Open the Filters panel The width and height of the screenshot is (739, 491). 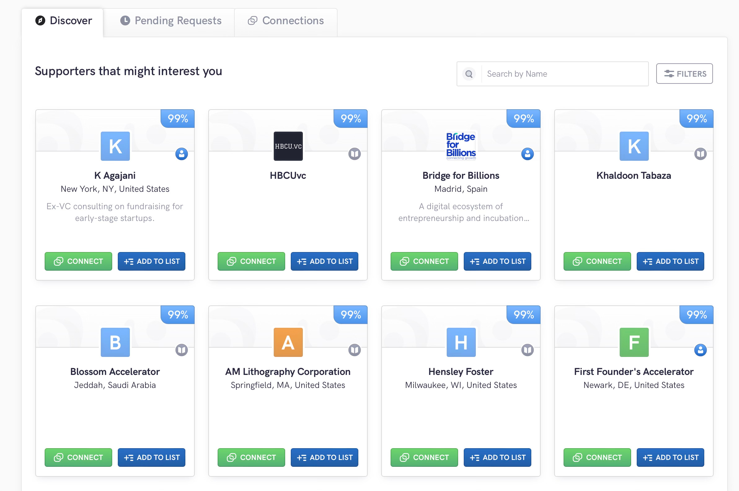684,74
